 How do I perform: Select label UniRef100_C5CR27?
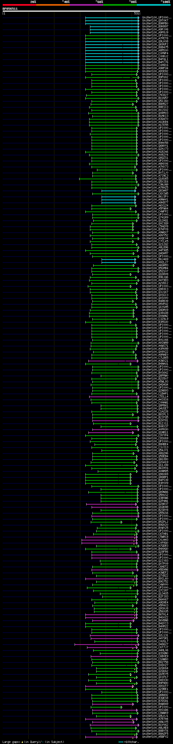[155, 95]
